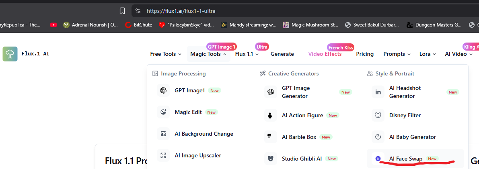479x169 pixels.
Task: Expand the AI Video dropdown
Action: pos(459,54)
